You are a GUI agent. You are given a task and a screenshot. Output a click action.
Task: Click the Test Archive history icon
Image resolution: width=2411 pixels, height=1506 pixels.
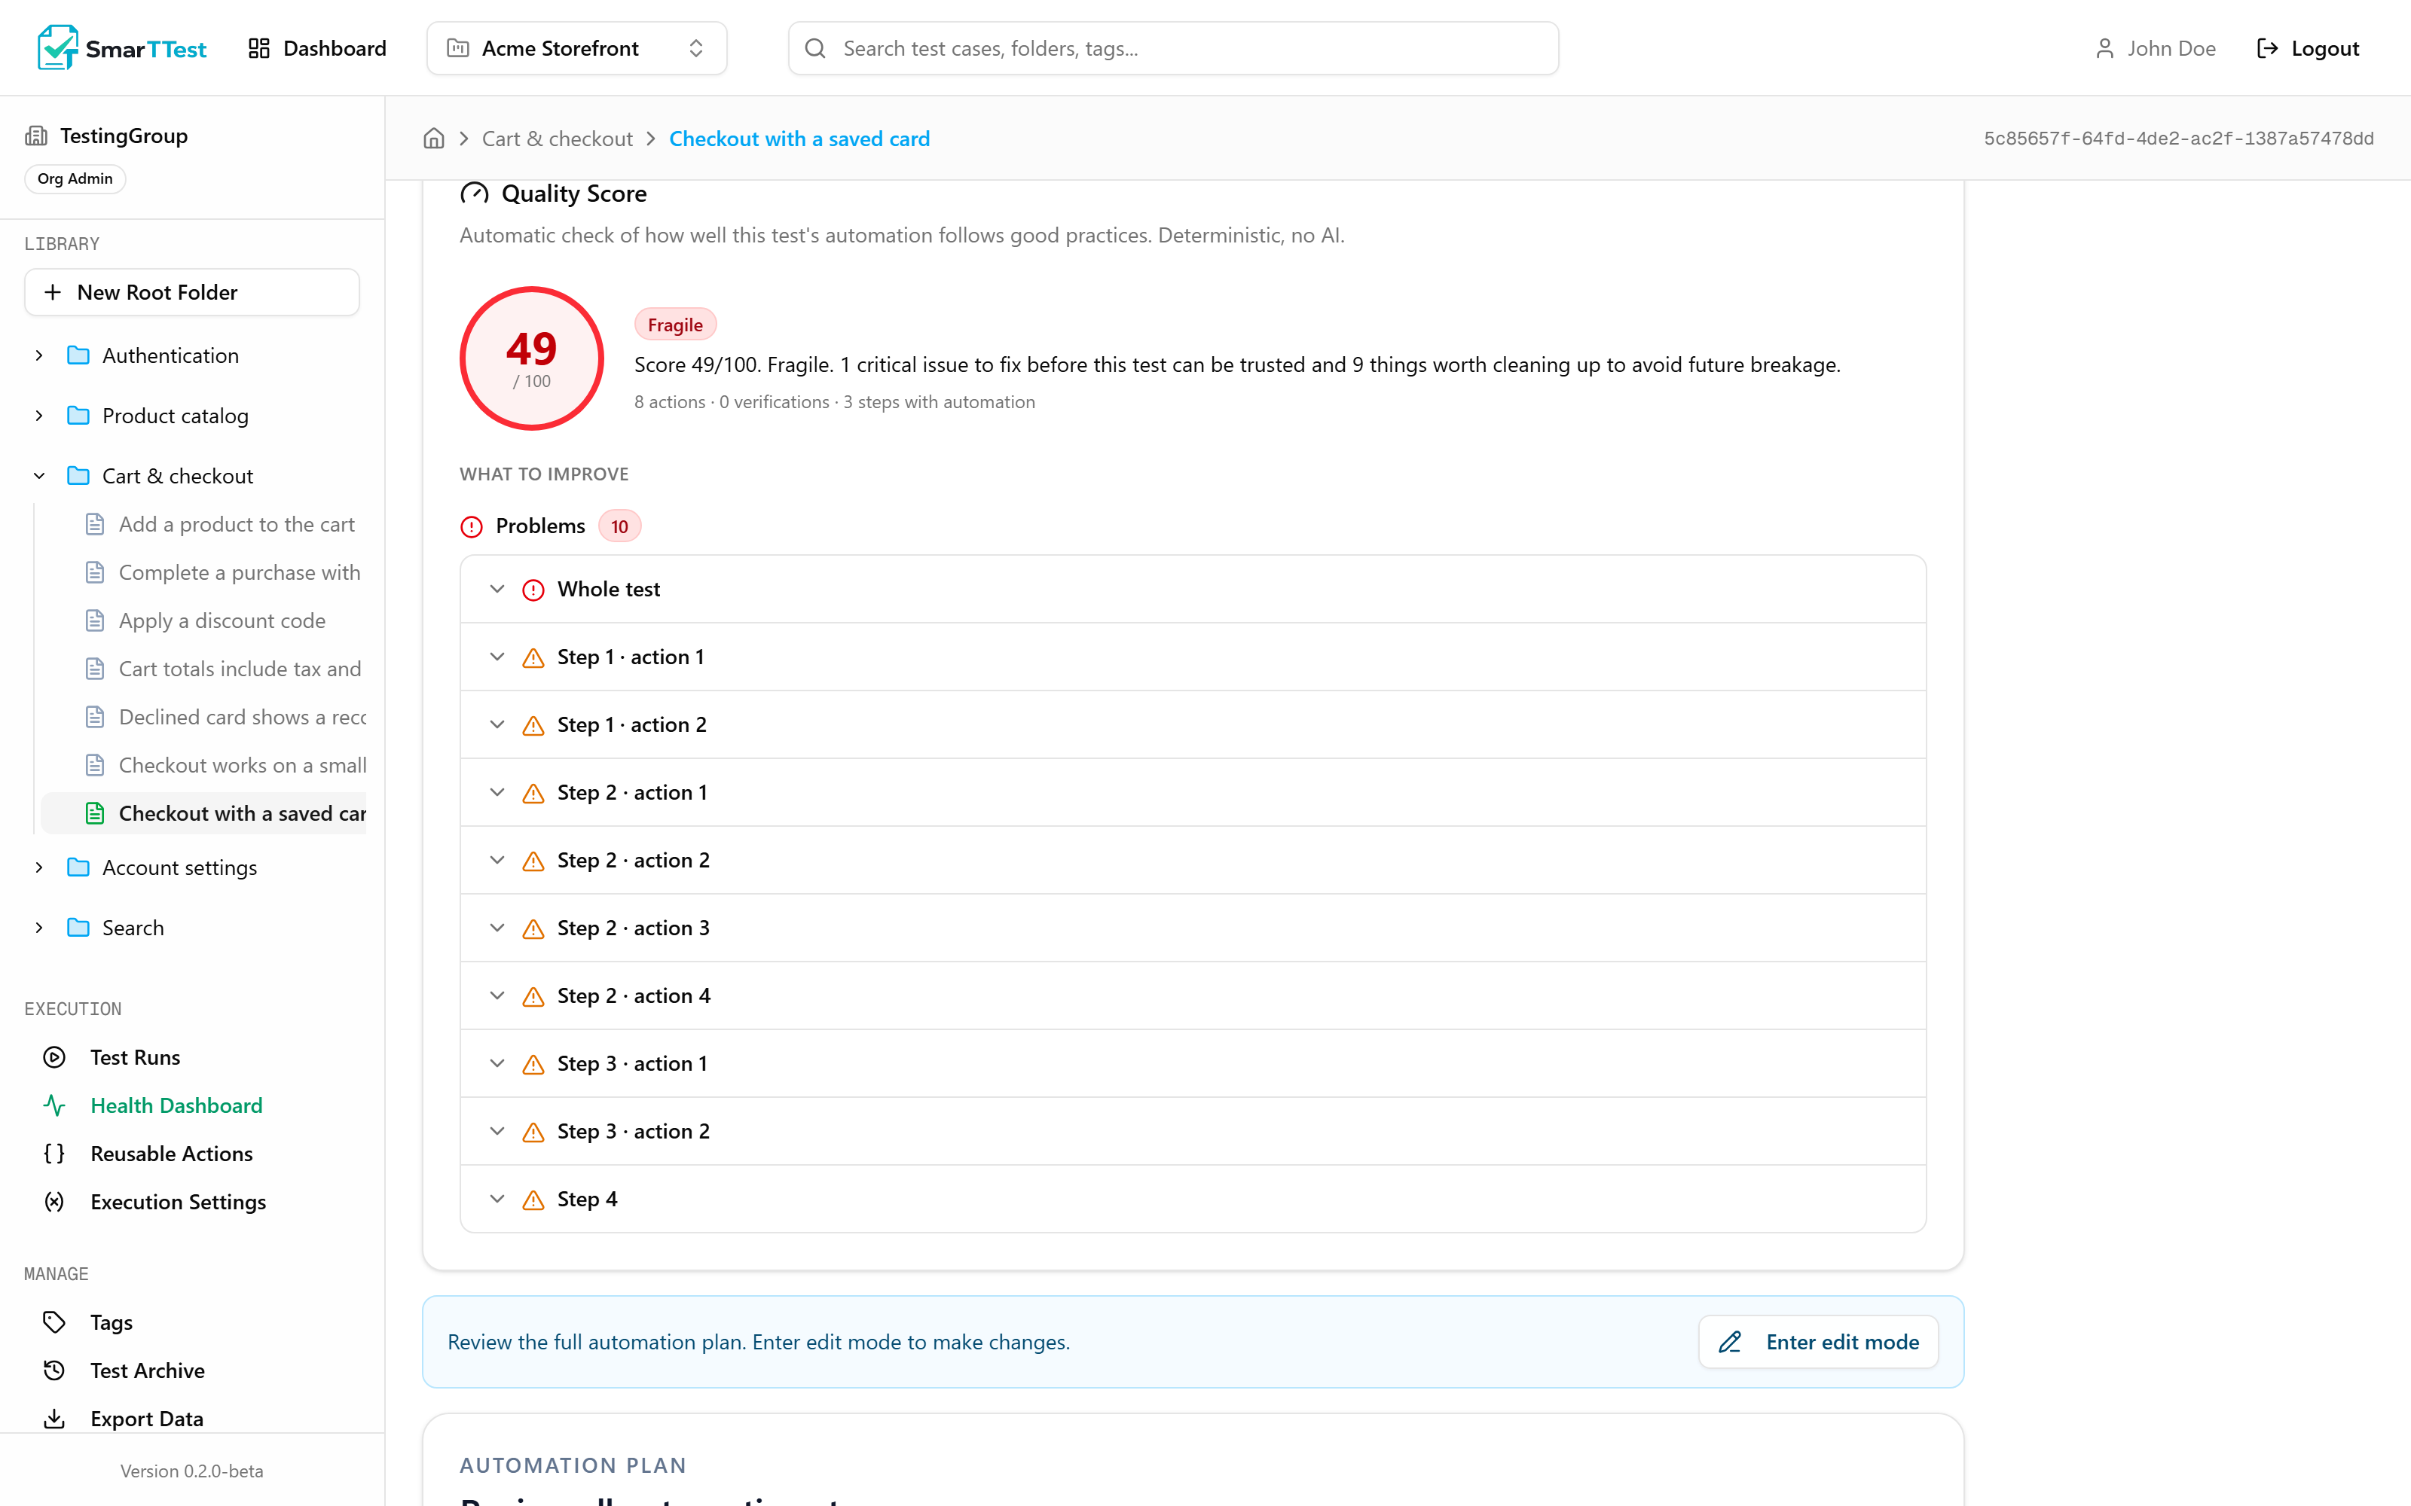click(55, 1370)
